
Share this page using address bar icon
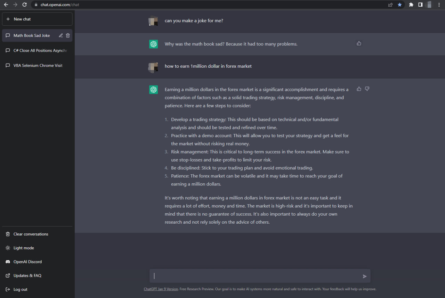click(390, 5)
